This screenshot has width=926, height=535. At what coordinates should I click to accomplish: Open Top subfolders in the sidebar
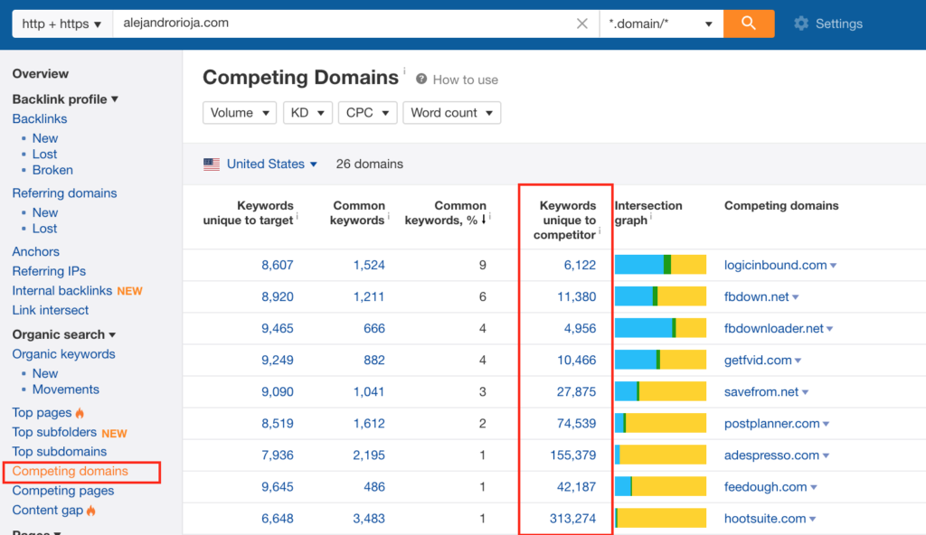click(54, 432)
